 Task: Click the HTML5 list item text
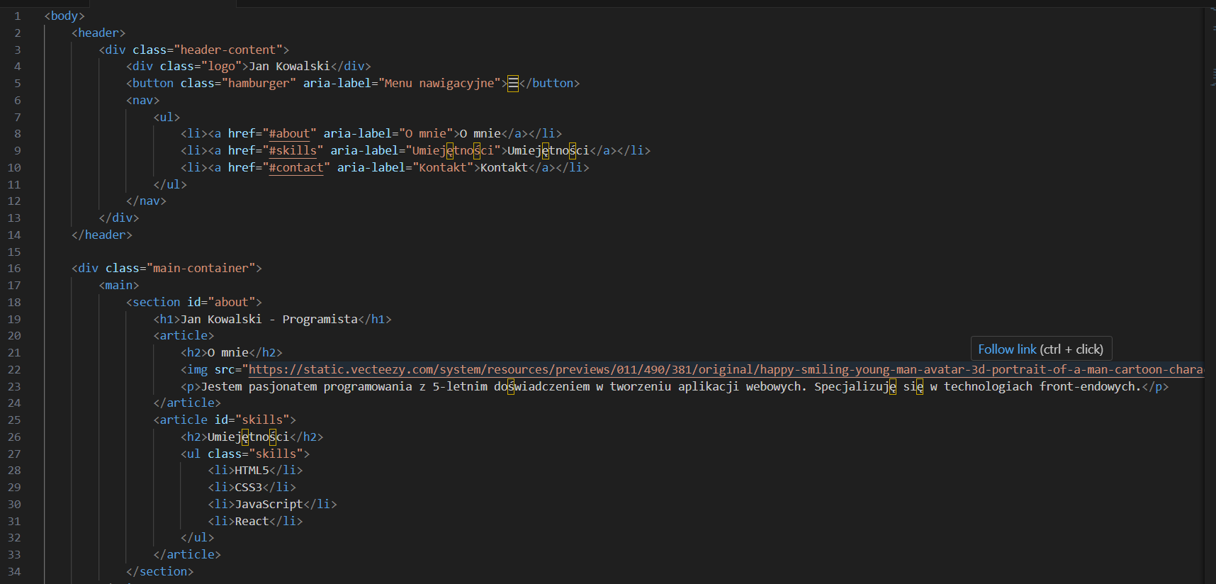pos(252,471)
